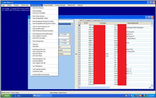Click the Konsumen column header
Viewport: 156px width, 98px height.
point(103,23)
